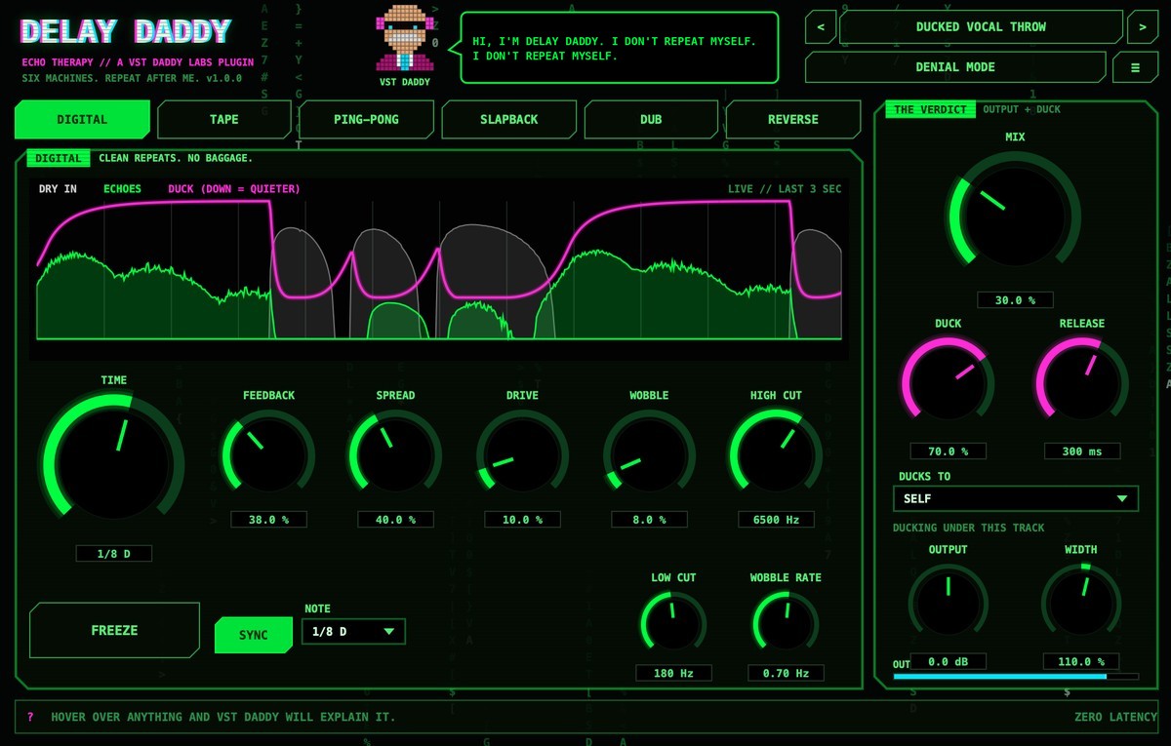The height and width of the screenshot is (746, 1171).
Task: Select the Digital delay tab
Action: [x=82, y=119]
